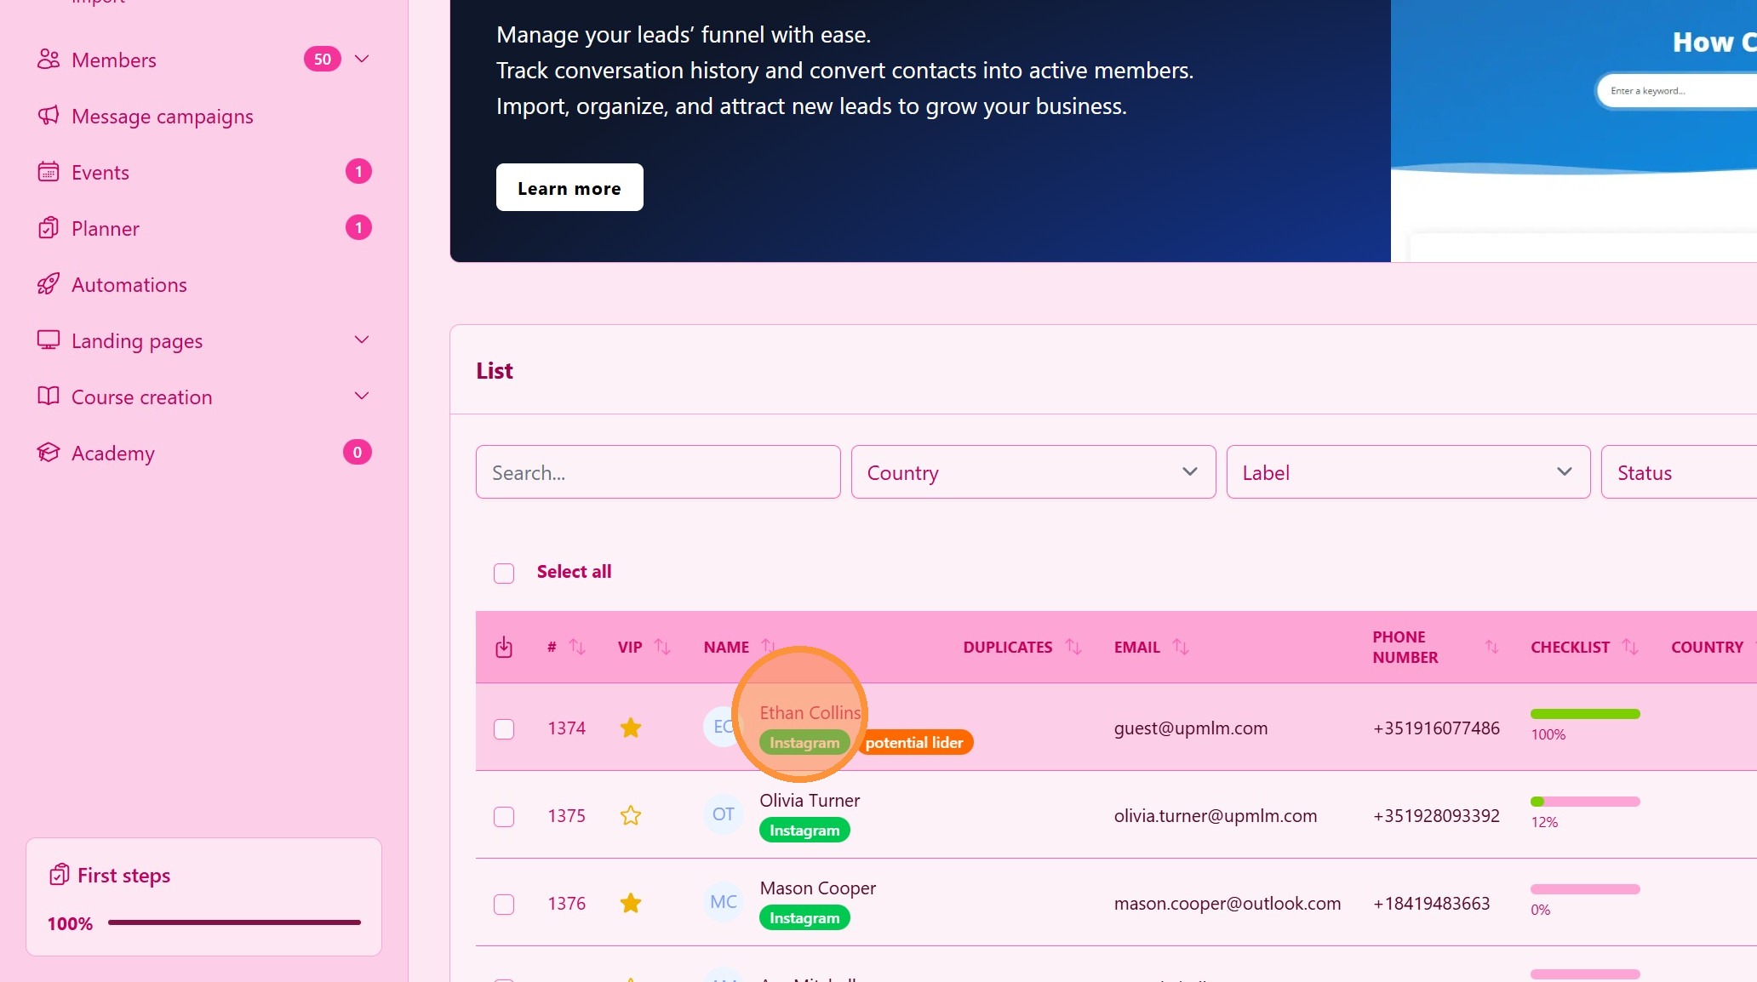Image resolution: width=1757 pixels, height=982 pixels.
Task: Expand the Members menu chevron
Action: tap(362, 59)
